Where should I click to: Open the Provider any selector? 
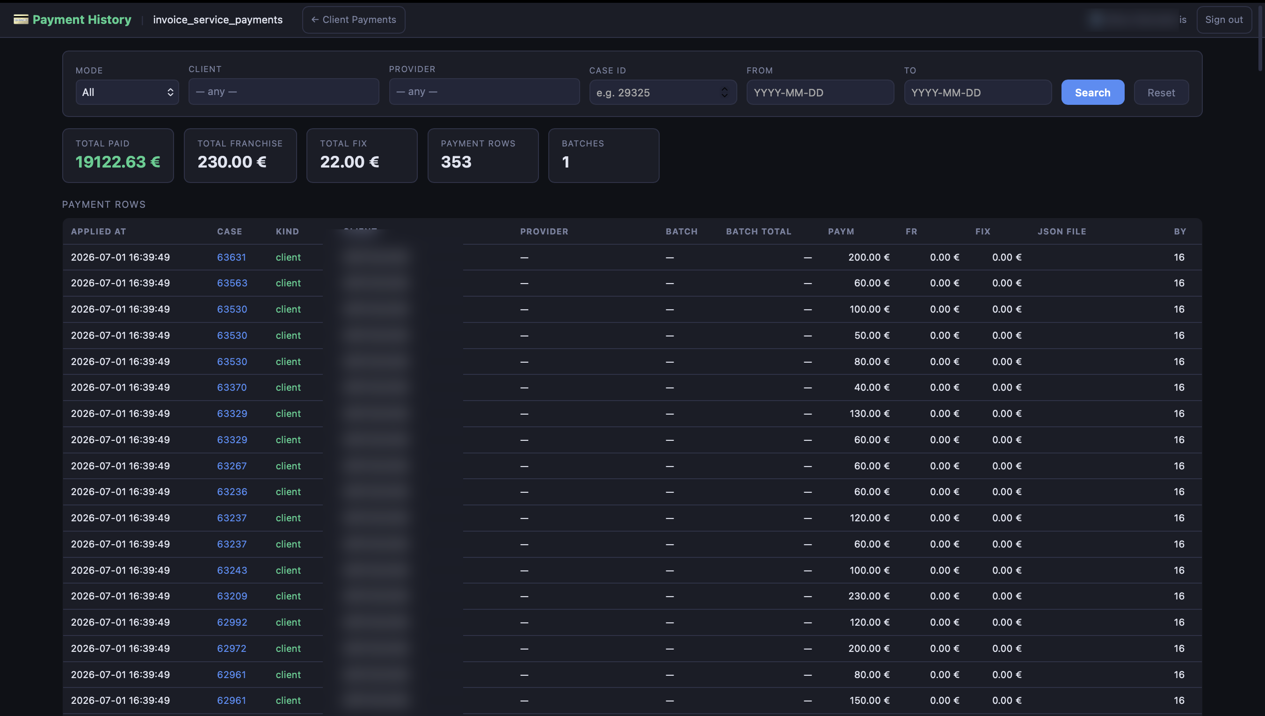pyautogui.click(x=484, y=91)
